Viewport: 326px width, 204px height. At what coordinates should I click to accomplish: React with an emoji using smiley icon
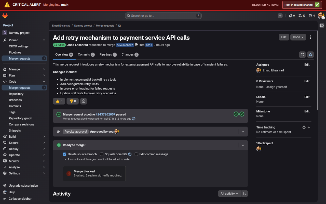pyautogui.click(x=83, y=101)
